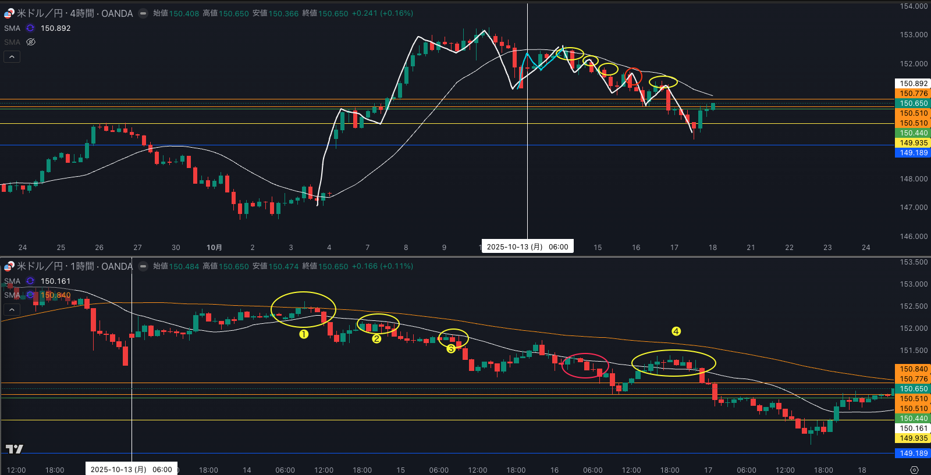Click the TradingView logo in lower chart
Screen dimensions: 931x475
(x=14, y=449)
